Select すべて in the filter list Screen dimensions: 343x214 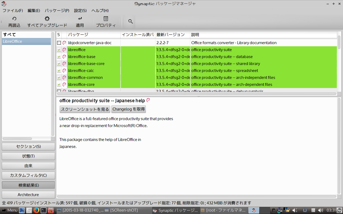coord(26,35)
